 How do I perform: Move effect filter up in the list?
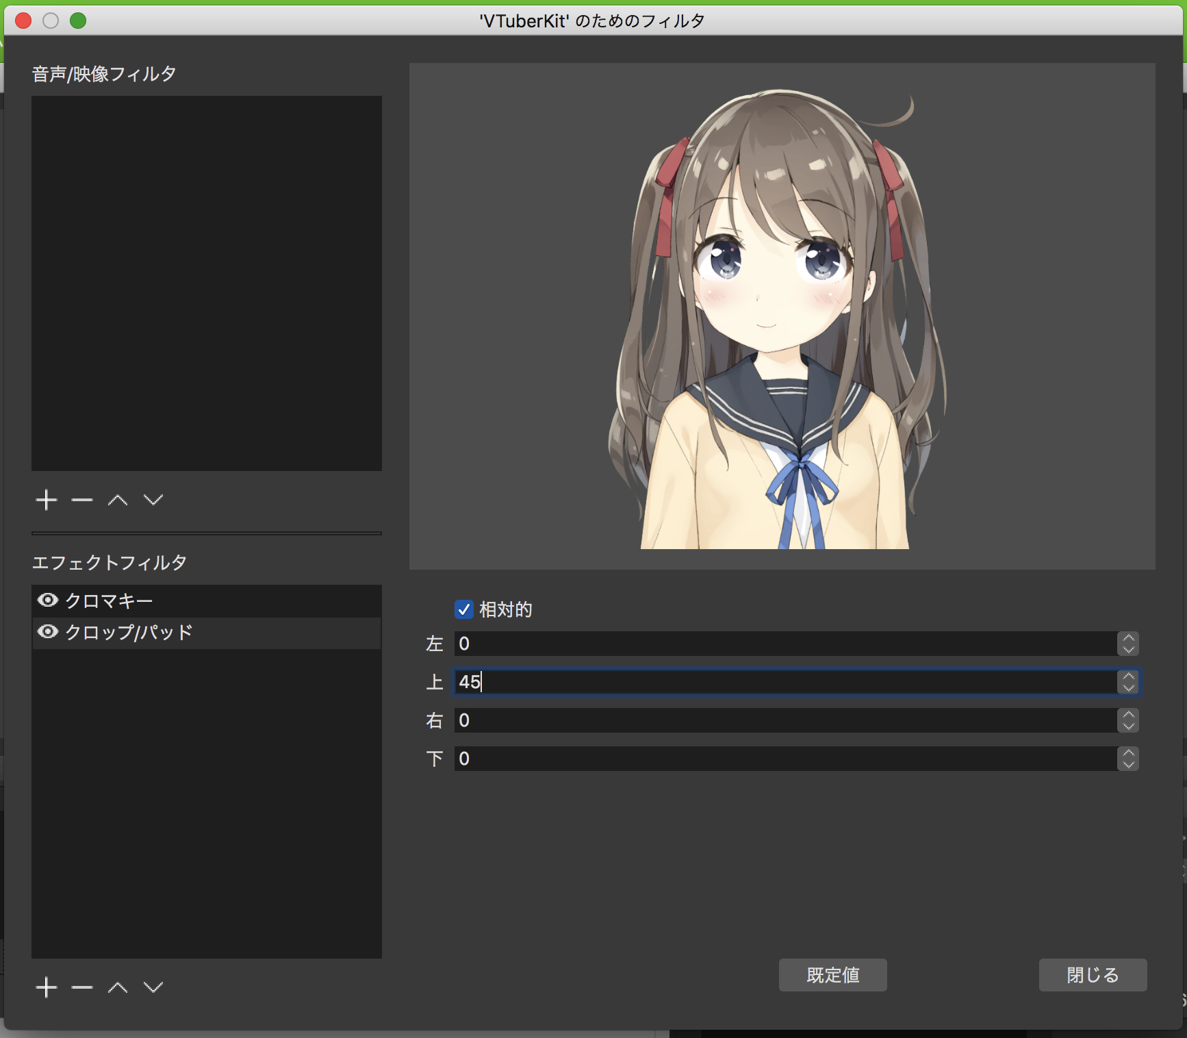(118, 987)
